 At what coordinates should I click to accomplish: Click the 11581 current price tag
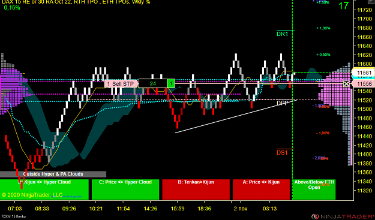[x=364, y=73]
